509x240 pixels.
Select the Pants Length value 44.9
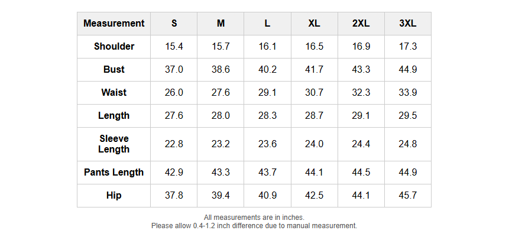click(x=408, y=172)
